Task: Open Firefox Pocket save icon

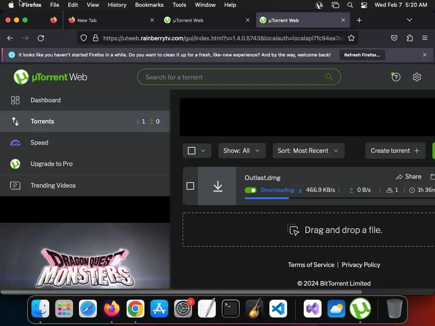Action: click(x=394, y=38)
